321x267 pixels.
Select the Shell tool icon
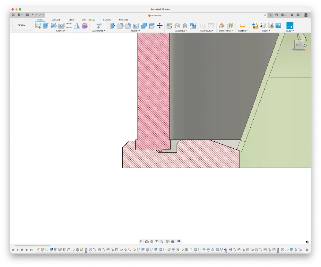[136, 26]
